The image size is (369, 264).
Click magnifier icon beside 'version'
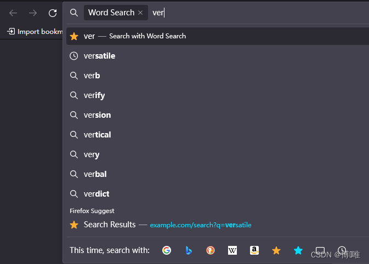(74, 115)
